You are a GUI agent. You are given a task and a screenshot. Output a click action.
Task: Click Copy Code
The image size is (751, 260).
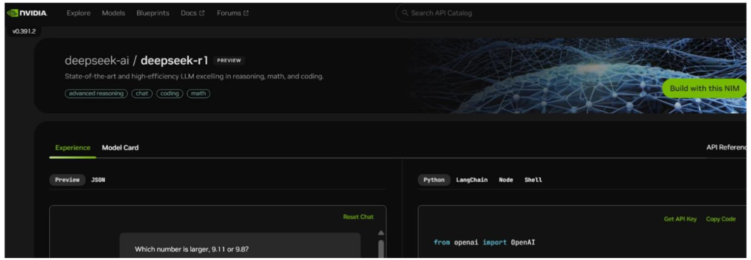tap(720, 219)
